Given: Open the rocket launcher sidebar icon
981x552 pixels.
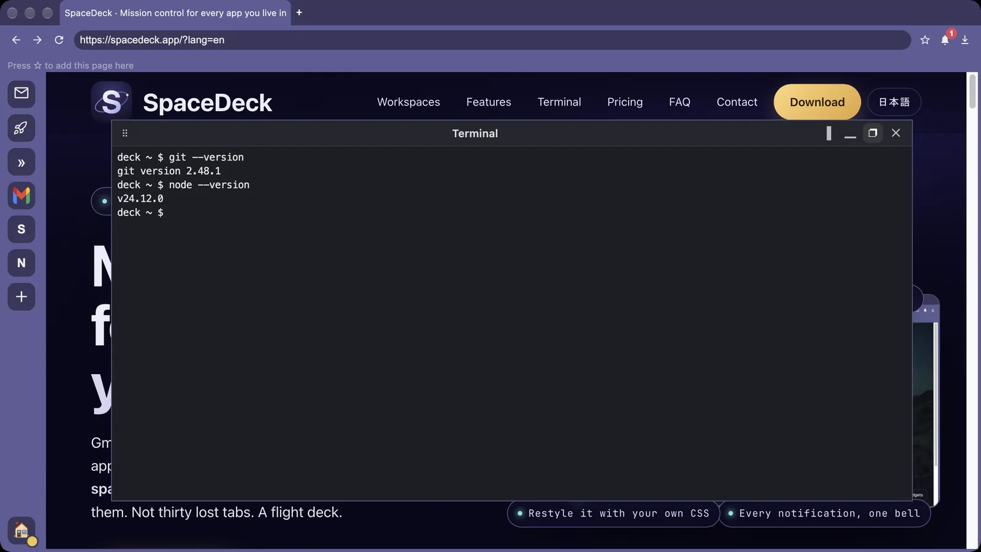Looking at the screenshot, I should pyautogui.click(x=21, y=128).
